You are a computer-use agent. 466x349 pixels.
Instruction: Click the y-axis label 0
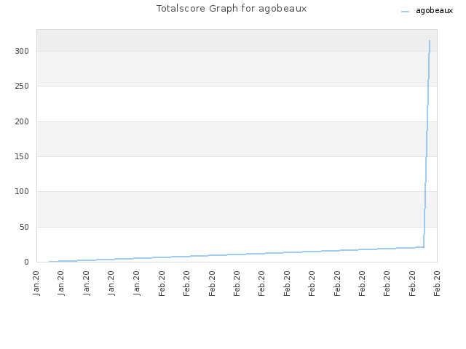pyautogui.click(x=26, y=262)
